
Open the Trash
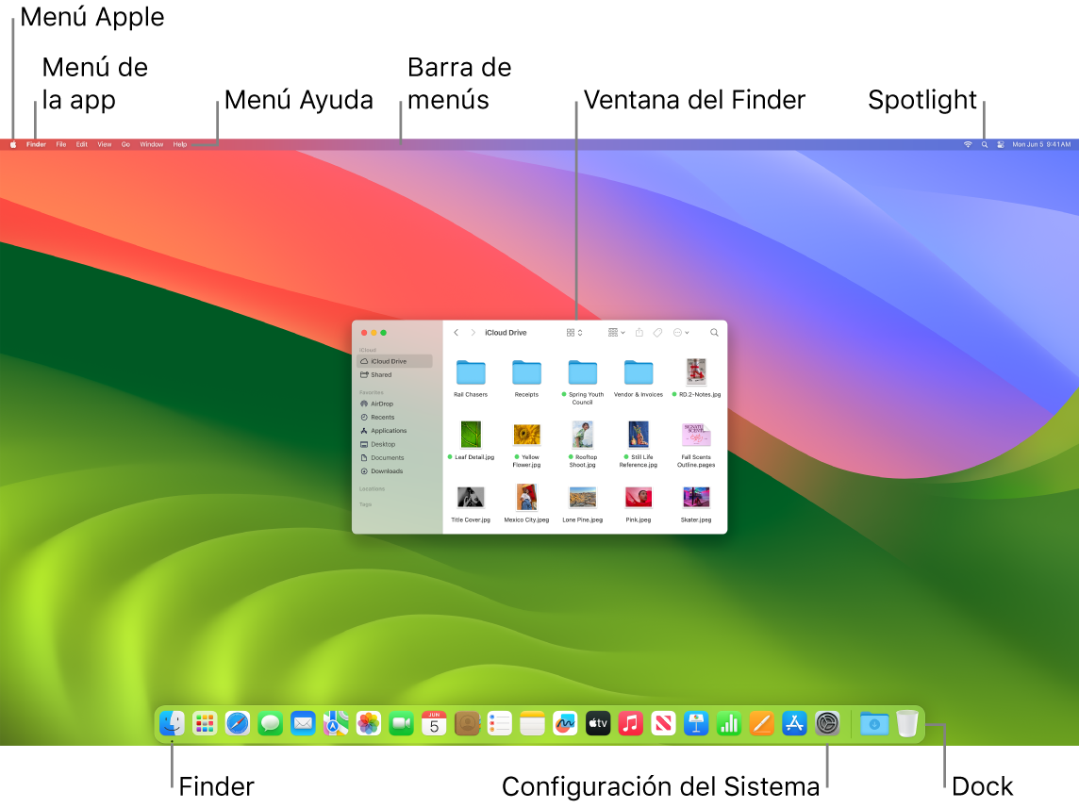pos(906,724)
